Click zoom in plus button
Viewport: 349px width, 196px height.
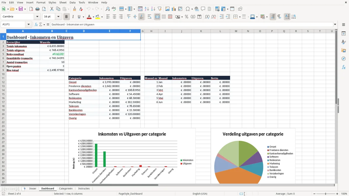pos(337,194)
